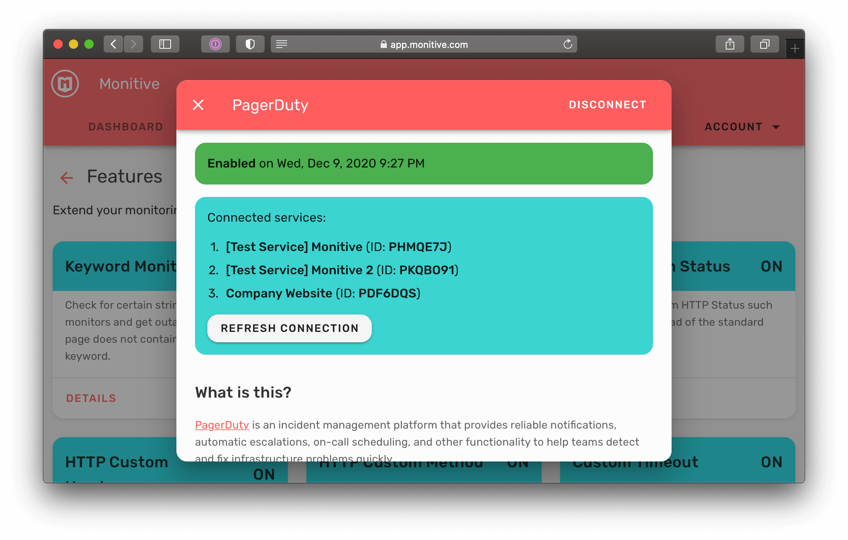Click the macOS green fullscreen button
The width and height of the screenshot is (848, 540).
point(89,44)
